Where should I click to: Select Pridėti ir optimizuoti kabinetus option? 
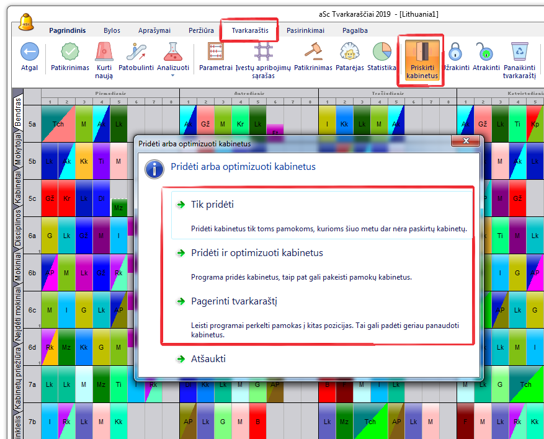[x=257, y=253]
